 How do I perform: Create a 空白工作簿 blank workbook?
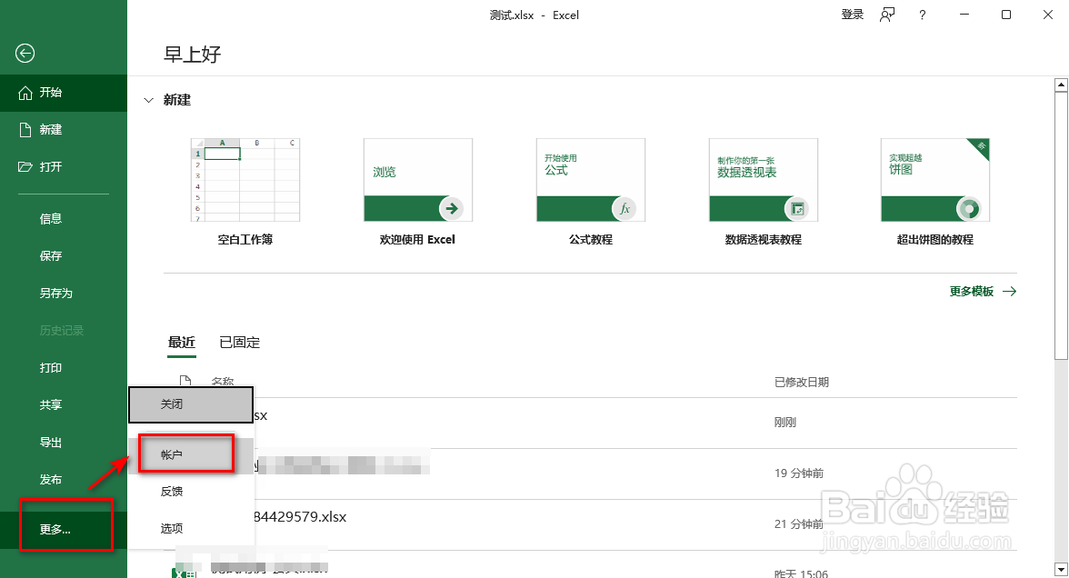pos(245,192)
